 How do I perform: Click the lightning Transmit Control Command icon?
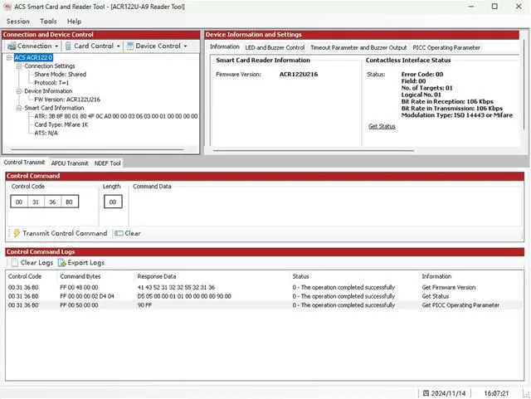click(x=17, y=233)
